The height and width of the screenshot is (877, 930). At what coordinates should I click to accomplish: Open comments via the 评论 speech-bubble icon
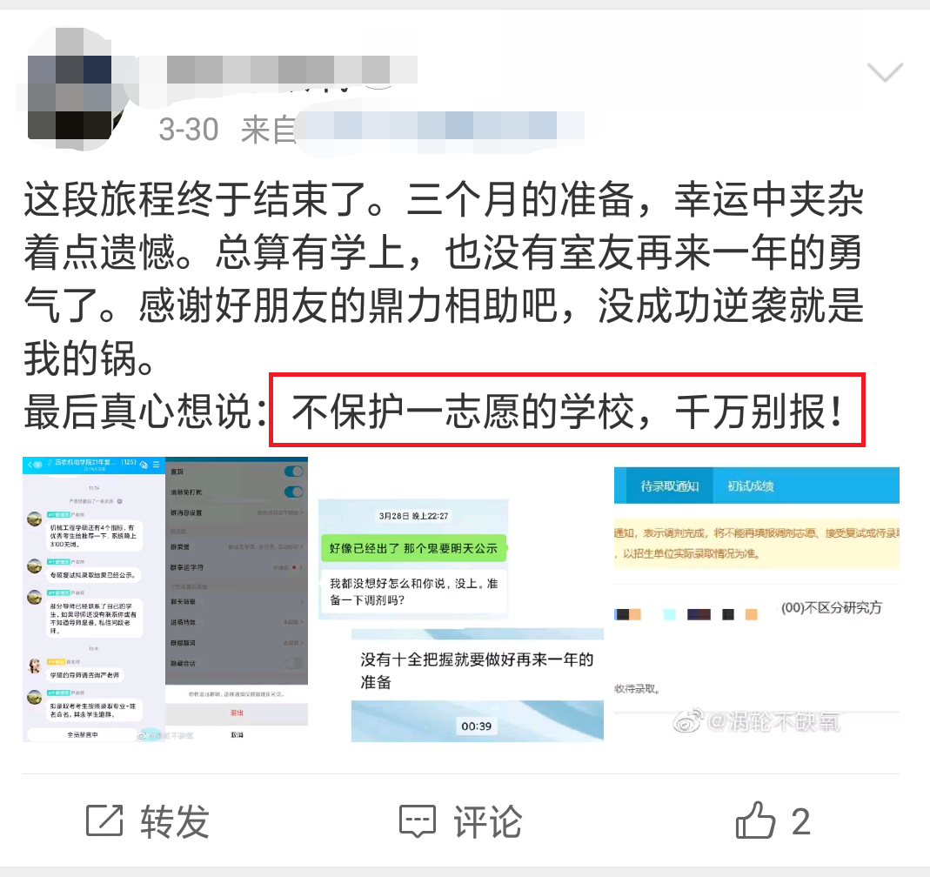pos(418,821)
